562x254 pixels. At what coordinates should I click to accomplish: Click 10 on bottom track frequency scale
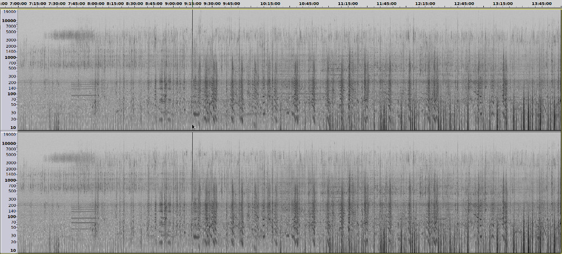[13, 250]
